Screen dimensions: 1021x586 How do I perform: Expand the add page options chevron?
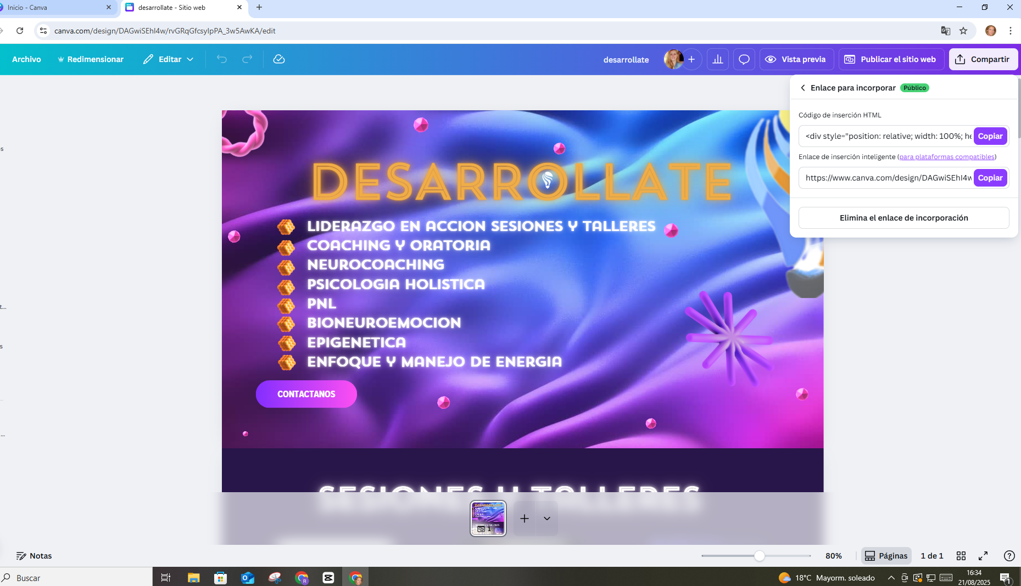tap(547, 519)
